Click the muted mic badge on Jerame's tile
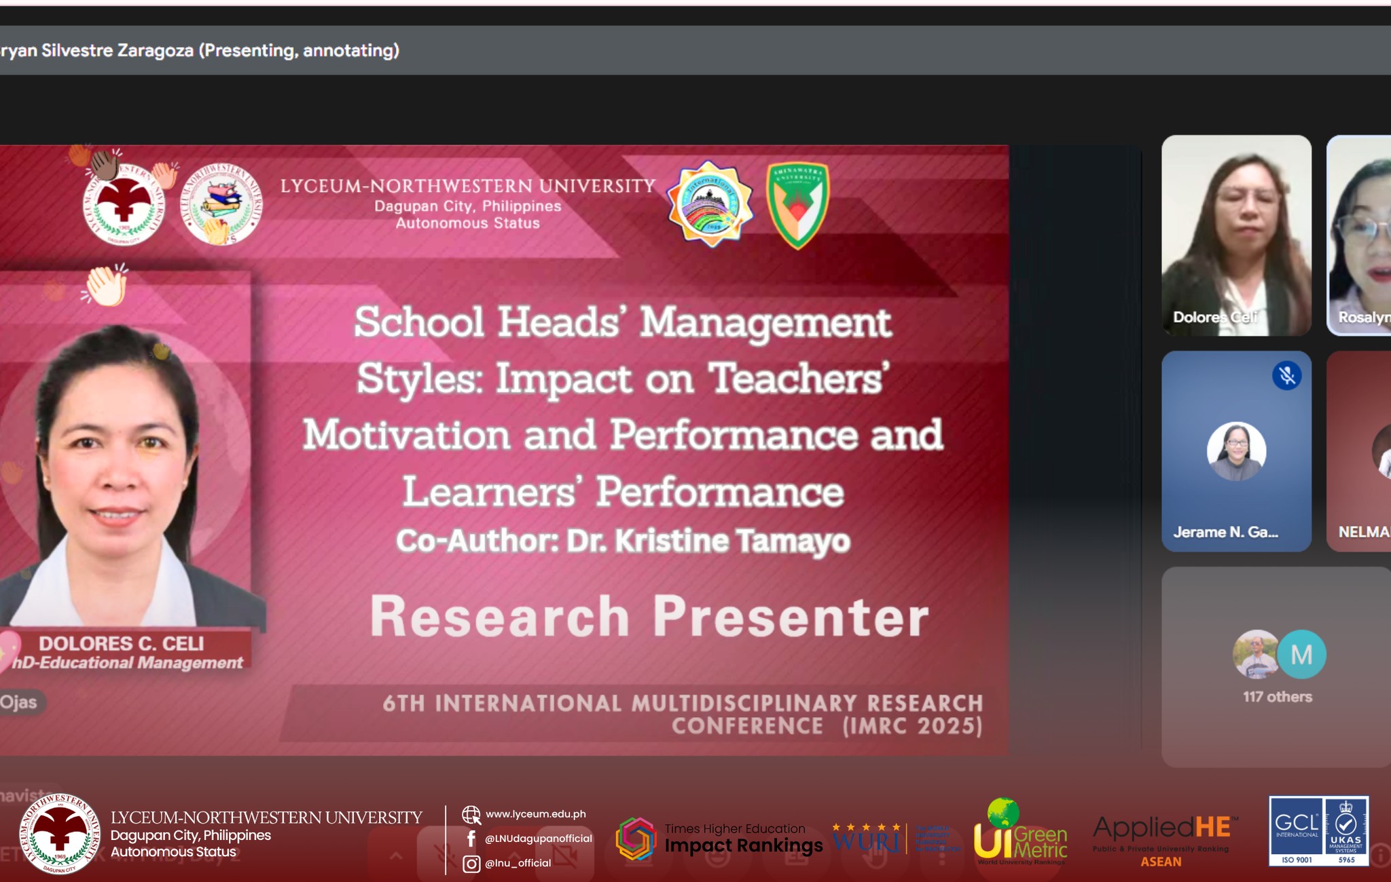 (1286, 375)
